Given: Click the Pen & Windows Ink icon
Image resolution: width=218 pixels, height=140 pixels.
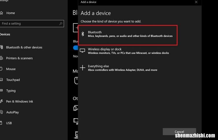Looking at the screenshot, I should pos(1,101).
